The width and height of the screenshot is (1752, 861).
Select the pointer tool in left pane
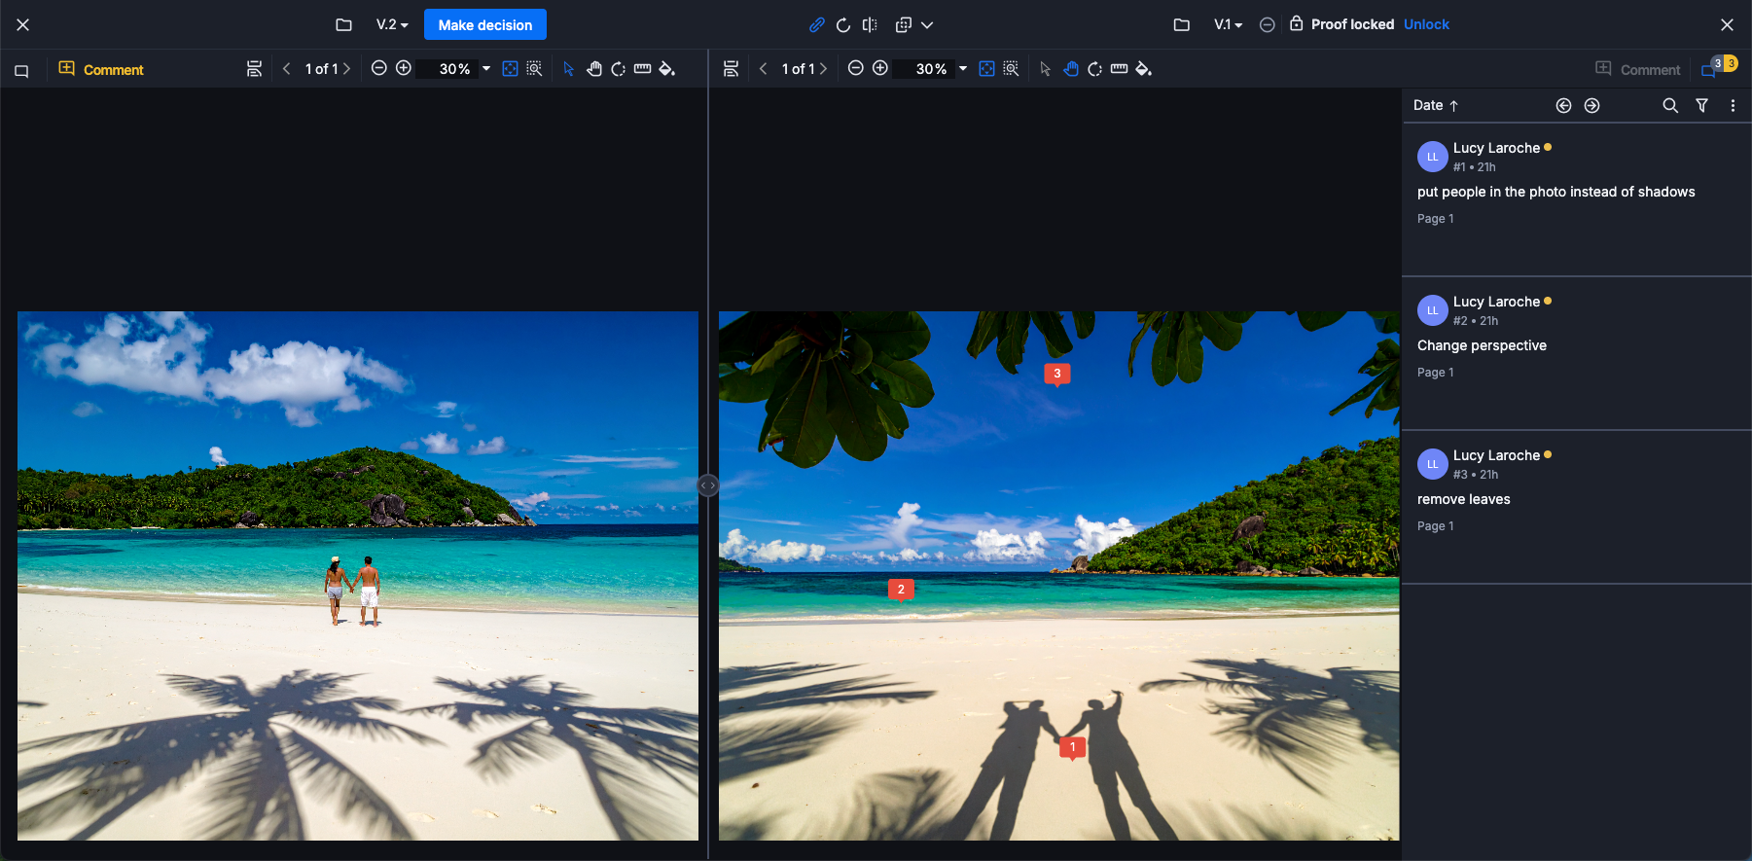pyautogui.click(x=569, y=69)
